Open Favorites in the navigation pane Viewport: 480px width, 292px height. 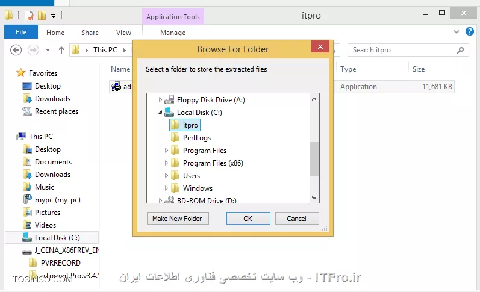click(43, 73)
